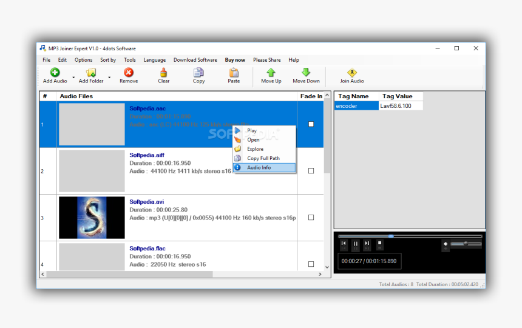522x328 pixels.
Task: Click Total Audios : 8 status text
Action: coord(396,284)
